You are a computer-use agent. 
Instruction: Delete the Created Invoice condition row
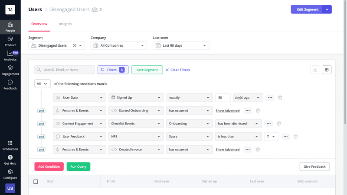point(258,150)
